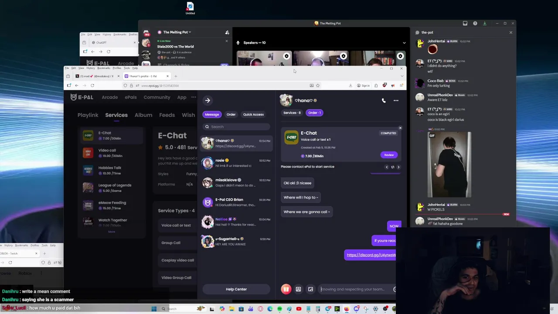Select the eMeow Feeding service
The width and height of the screenshot is (558, 314).
[x=111, y=205]
